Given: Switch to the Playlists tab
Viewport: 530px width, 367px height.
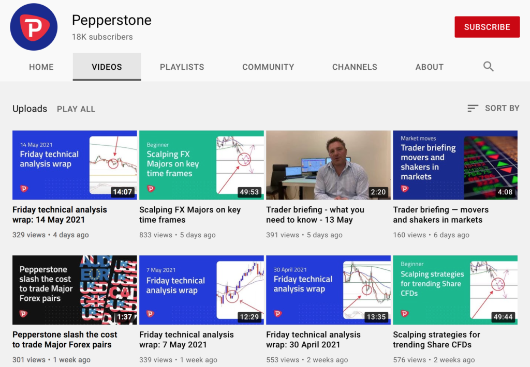Looking at the screenshot, I should click(182, 67).
